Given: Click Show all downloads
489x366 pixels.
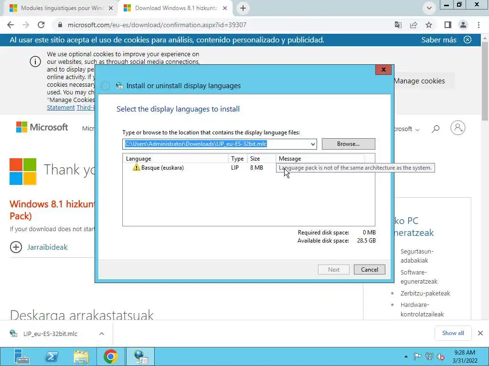Looking at the screenshot, I should [x=453, y=333].
